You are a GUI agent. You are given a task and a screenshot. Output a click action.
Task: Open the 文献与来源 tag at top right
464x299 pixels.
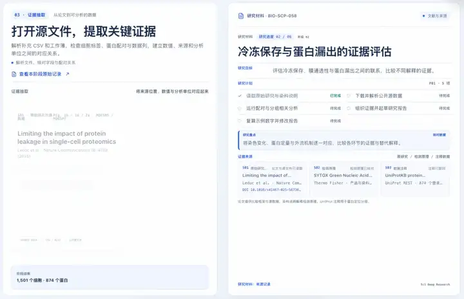point(435,16)
